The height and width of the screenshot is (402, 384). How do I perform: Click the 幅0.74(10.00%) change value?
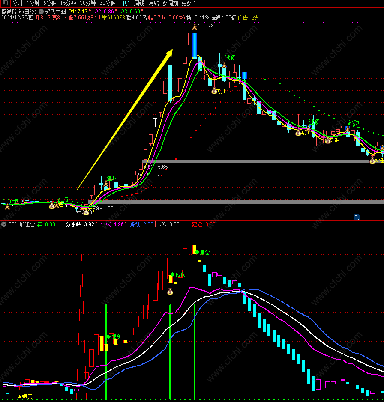(167, 18)
